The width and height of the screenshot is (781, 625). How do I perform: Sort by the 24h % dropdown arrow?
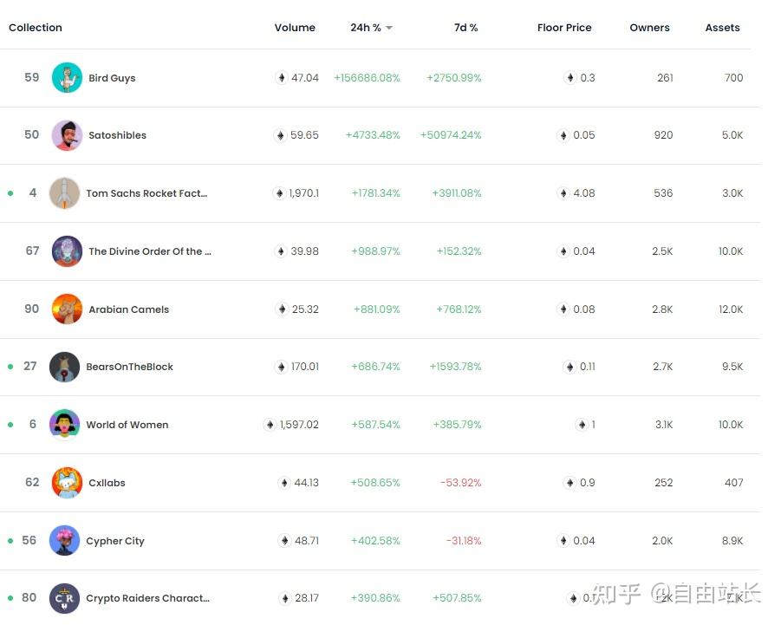[389, 28]
